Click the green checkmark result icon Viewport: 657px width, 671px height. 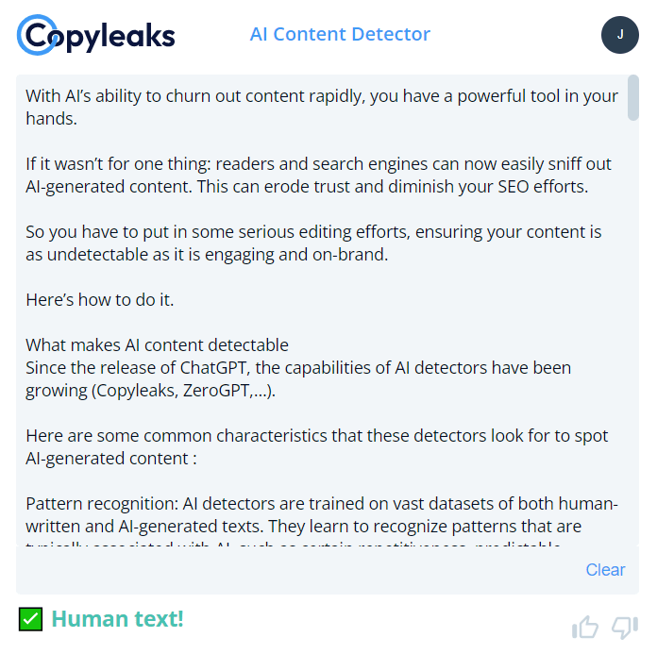click(31, 619)
